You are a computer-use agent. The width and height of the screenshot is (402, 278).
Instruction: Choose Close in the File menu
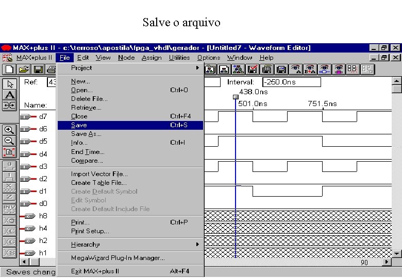coord(130,116)
